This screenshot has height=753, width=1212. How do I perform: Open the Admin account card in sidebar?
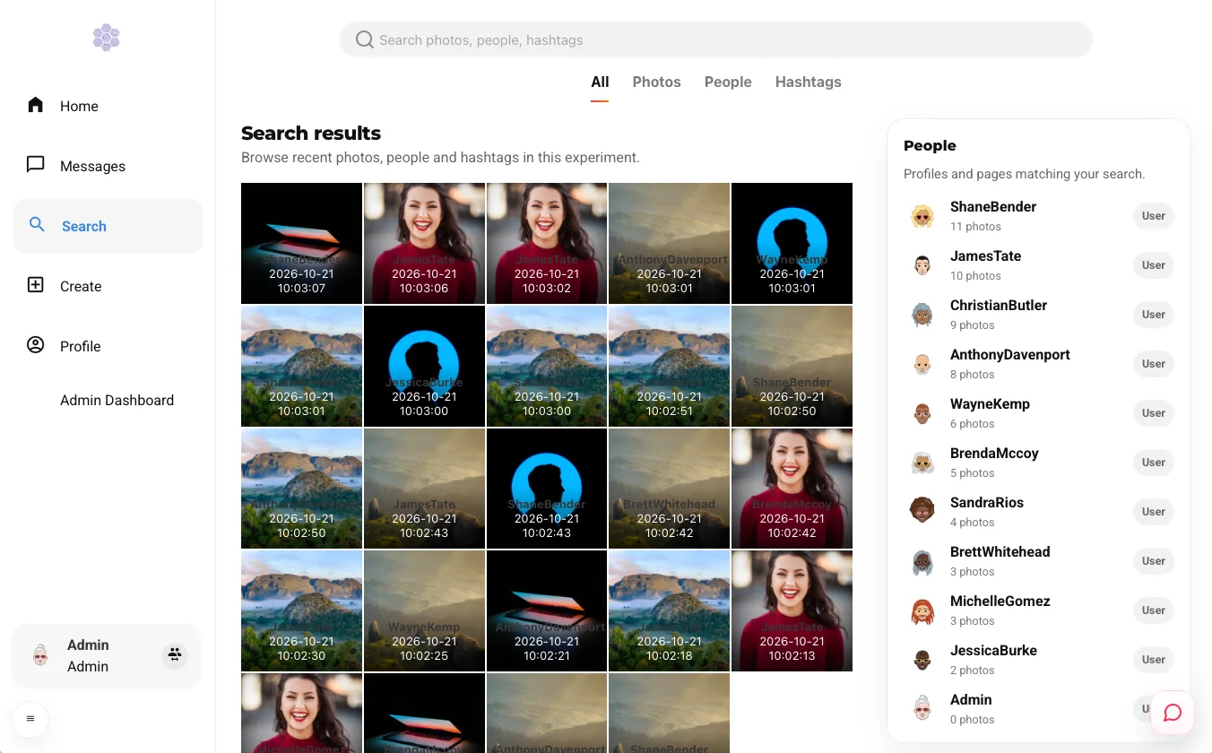tap(107, 655)
